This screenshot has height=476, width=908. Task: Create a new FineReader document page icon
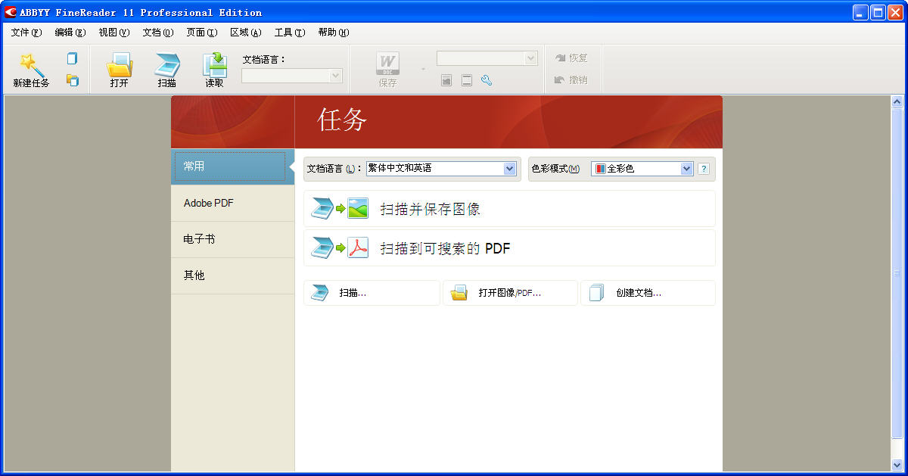click(72, 58)
